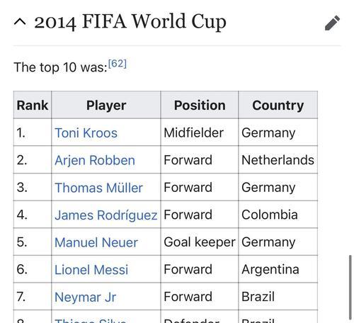Screen dimensions: 354x323
Task: Open Lionel Messi player link
Action: click(91, 270)
